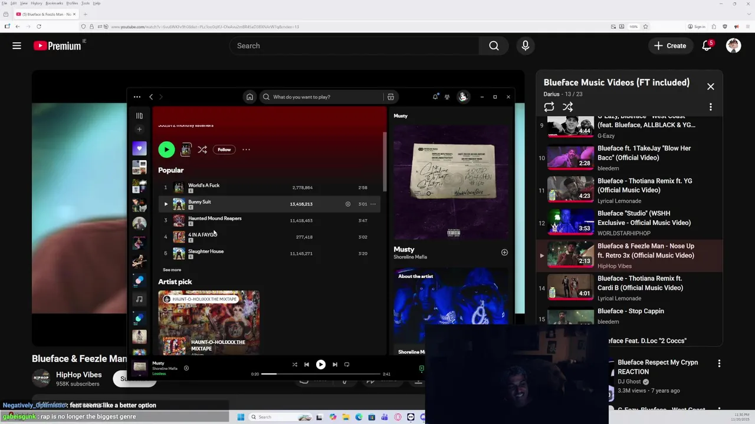Close the Blueface Music Videos playlist panel
The width and height of the screenshot is (755, 424).
[710, 87]
